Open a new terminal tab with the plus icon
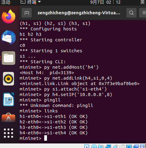Image resolution: width=146 pixels, height=148 pixels. (27, 13)
